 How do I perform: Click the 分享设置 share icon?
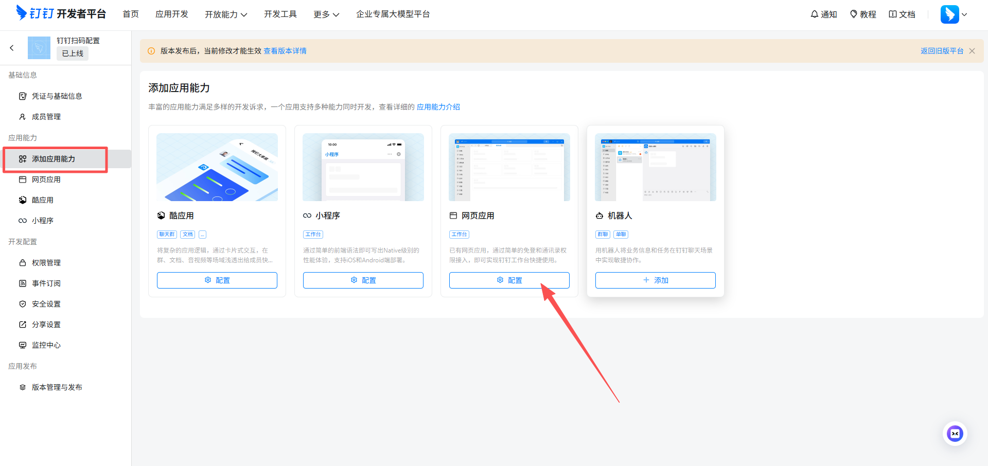point(23,325)
